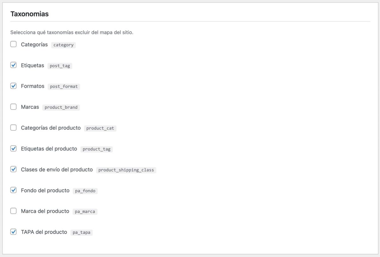Select the pa_tapa code badge

pyautogui.click(x=81, y=232)
